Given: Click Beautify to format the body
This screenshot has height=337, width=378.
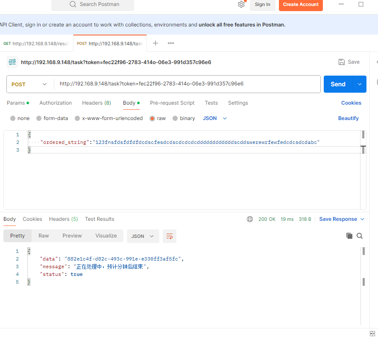Looking at the screenshot, I should point(348,118).
